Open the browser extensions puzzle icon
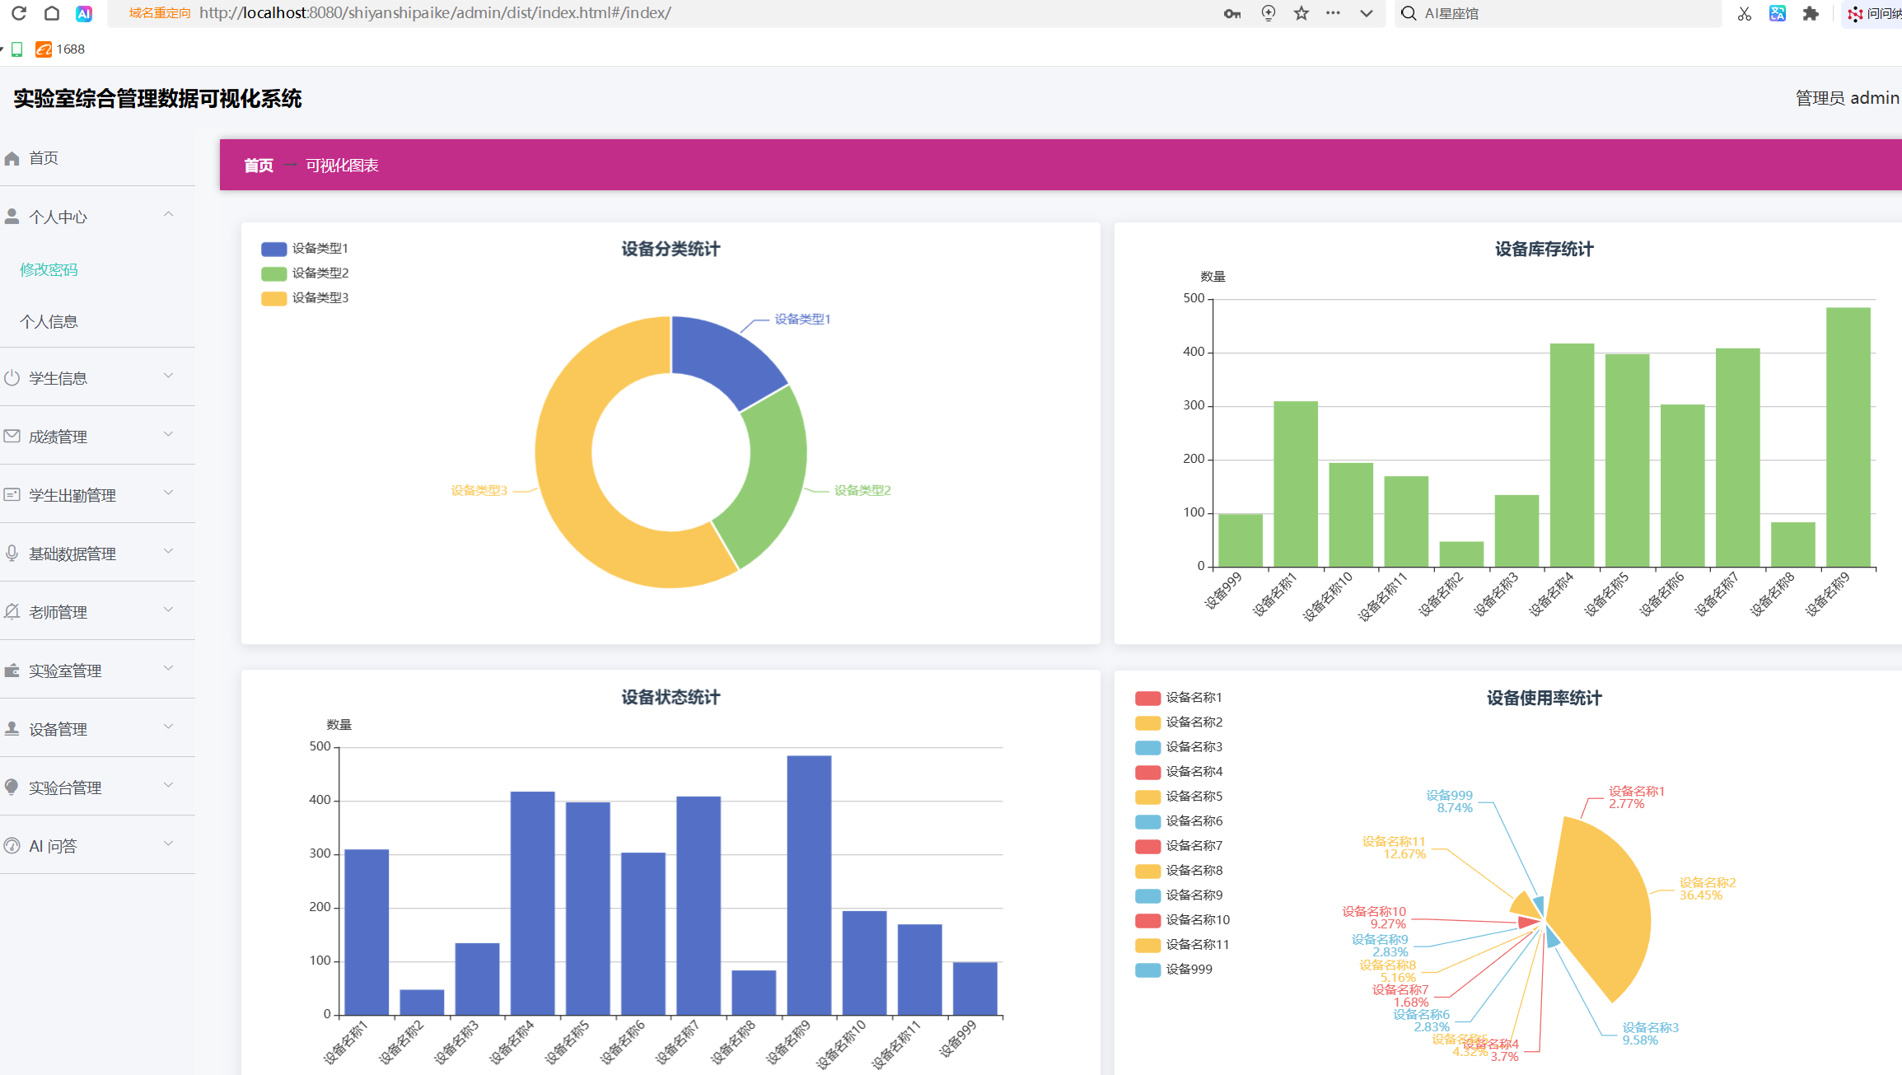 coord(1810,13)
